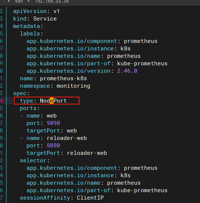Click the 'apiVersion: v1' line
200x203 pixels.
point(36,11)
